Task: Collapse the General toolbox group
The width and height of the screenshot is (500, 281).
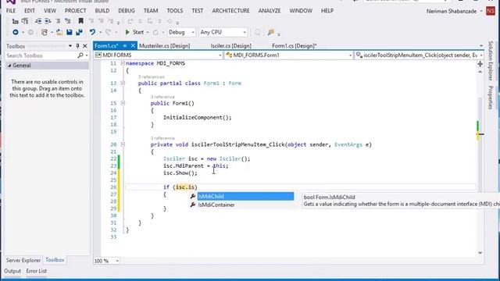Action: (x=9, y=66)
